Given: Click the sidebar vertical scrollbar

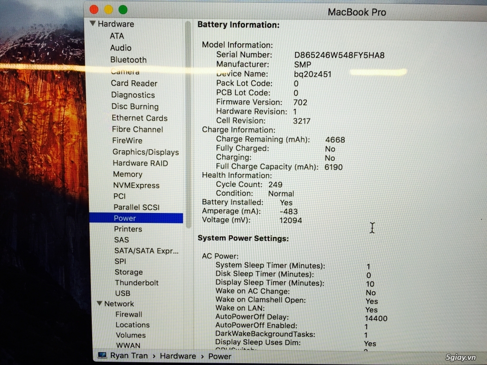Looking at the screenshot, I should [188, 124].
